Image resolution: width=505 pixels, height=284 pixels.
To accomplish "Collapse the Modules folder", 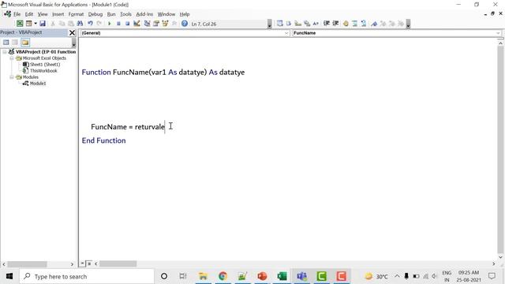I will (x=12, y=77).
